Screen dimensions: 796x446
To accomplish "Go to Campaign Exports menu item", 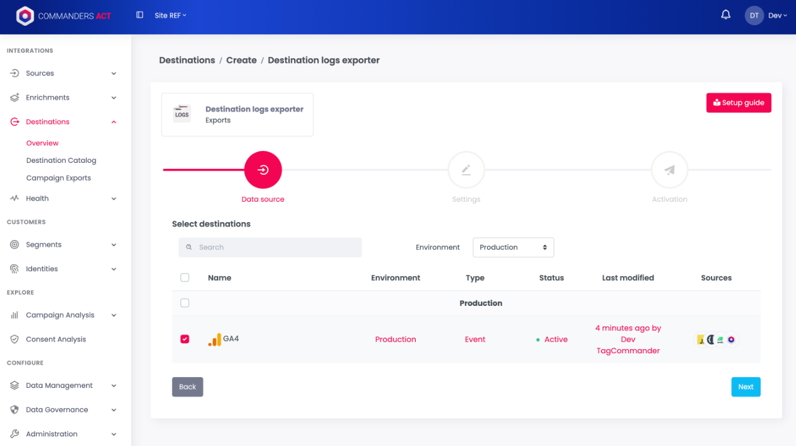I will [x=59, y=178].
